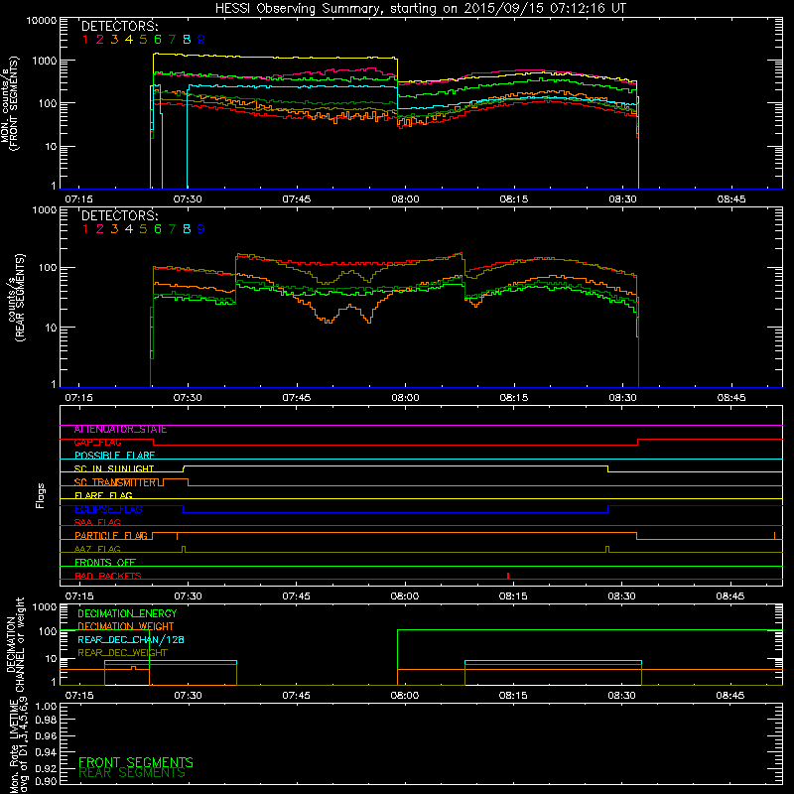This screenshot has width=794, height=794.
Task: Click the DECIMATION_ENERGY legend label
Action: point(127,613)
